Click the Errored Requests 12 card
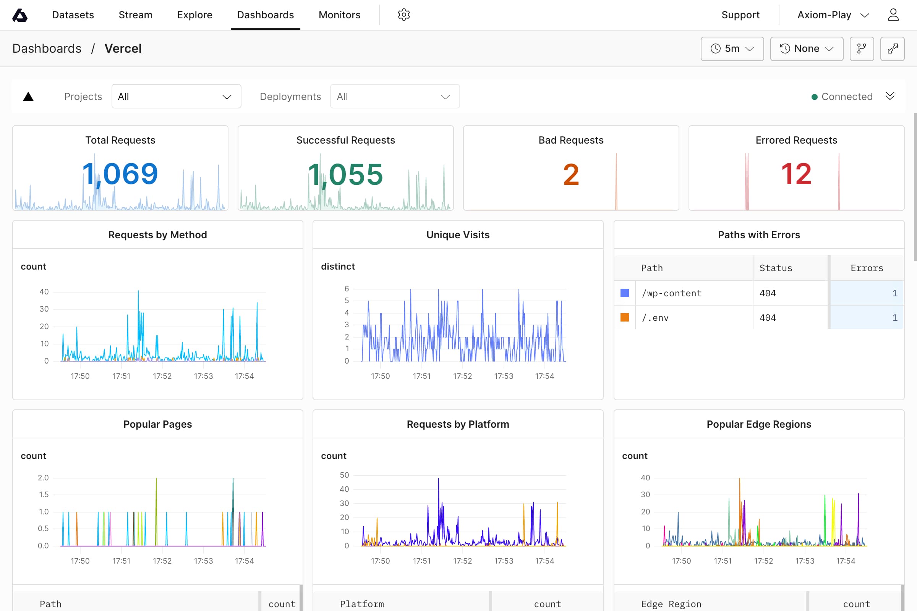This screenshot has height=611, width=917. pos(796,168)
